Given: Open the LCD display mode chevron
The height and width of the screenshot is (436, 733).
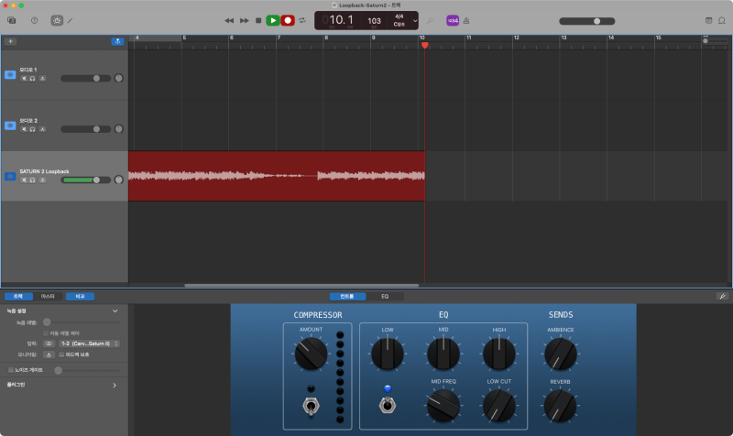Looking at the screenshot, I should coord(415,20).
